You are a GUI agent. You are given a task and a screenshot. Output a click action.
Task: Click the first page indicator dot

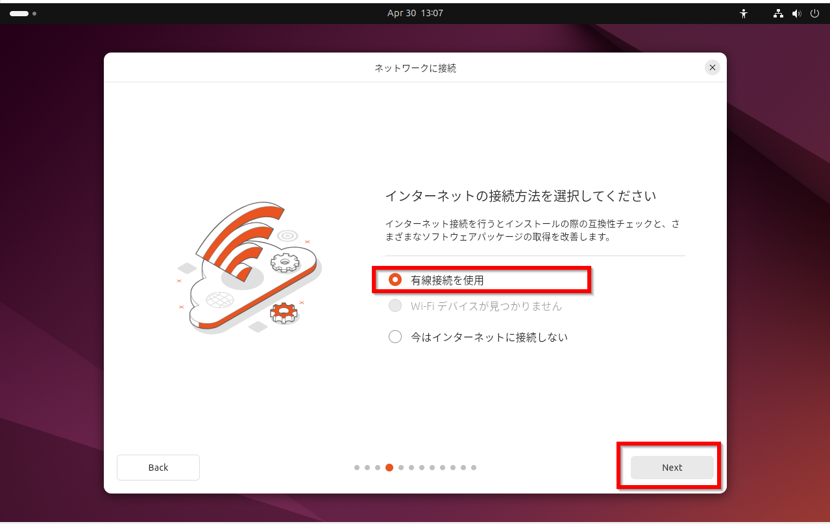click(357, 468)
